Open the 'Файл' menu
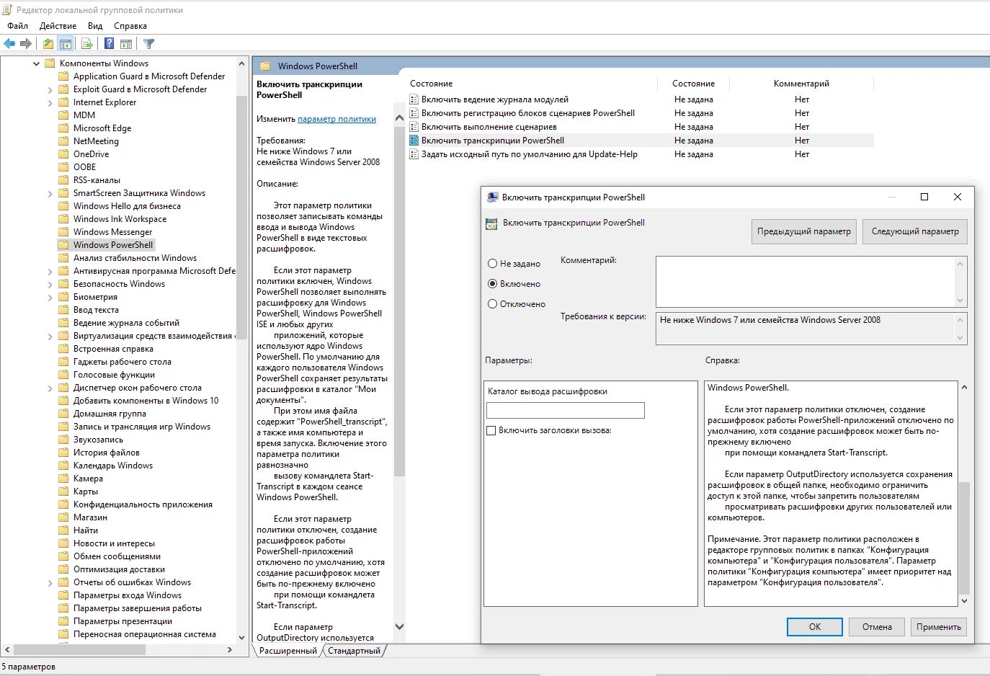Screen dimensions: 990x676 (x=18, y=26)
